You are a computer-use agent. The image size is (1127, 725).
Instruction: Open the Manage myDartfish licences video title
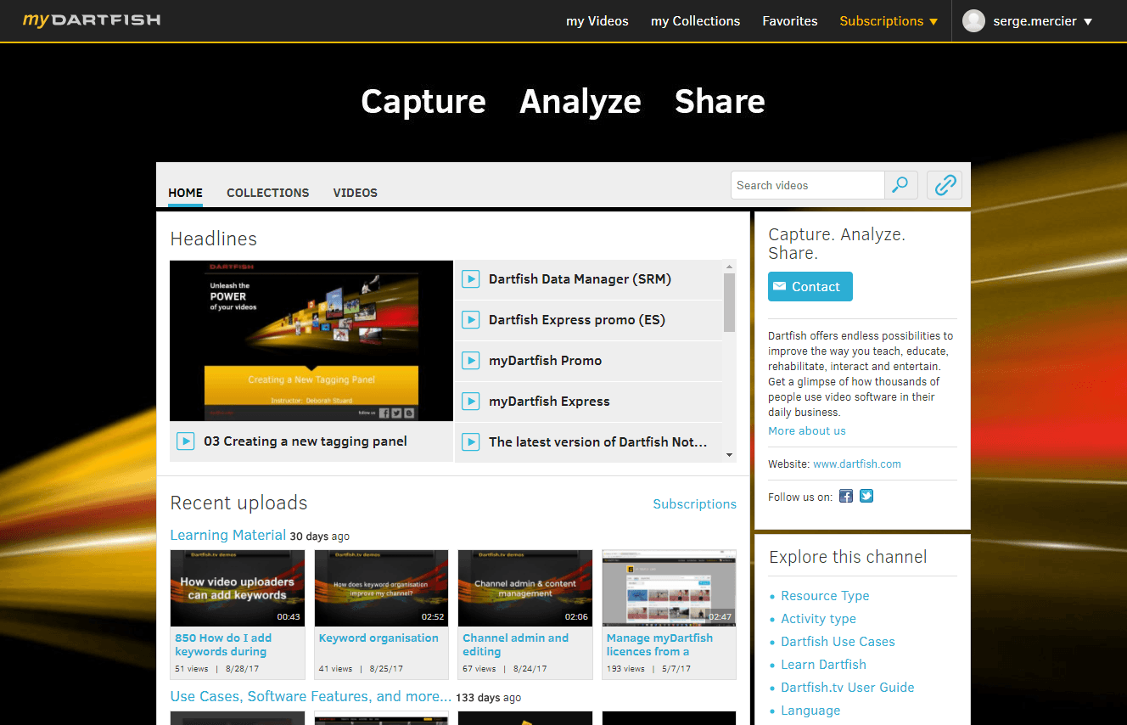coord(659,644)
